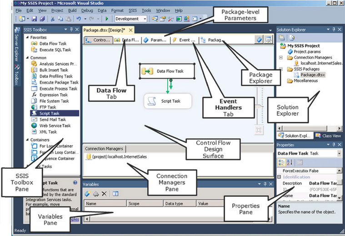Viewport: 345px width, 236px height.
Task: Switch to the Control Flow designer tab
Action: (98, 40)
